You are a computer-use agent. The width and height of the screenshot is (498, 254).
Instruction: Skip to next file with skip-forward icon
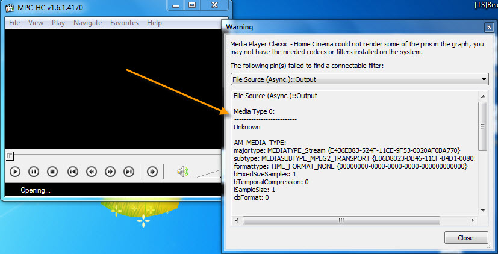coord(129,172)
